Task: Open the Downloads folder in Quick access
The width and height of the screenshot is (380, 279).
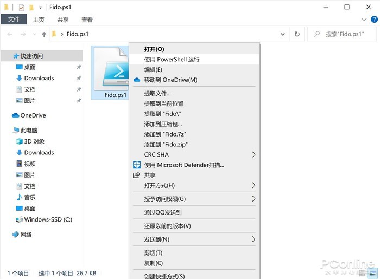Action: pos(39,78)
